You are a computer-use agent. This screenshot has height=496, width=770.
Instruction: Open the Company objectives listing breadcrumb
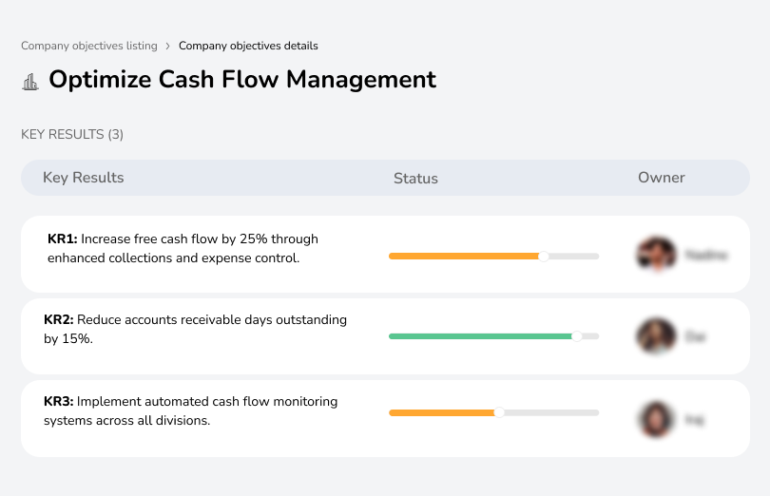click(x=89, y=46)
